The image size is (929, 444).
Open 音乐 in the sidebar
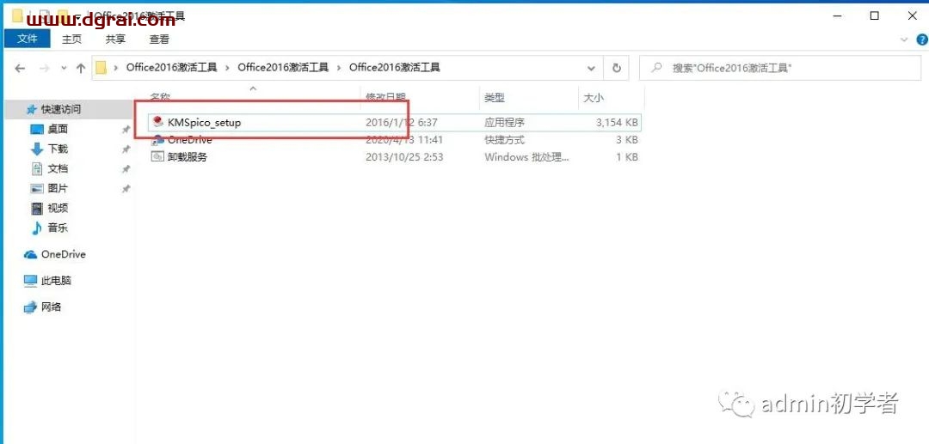58,228
